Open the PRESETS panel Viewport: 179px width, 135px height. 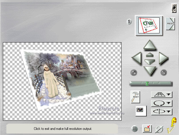pyautogui.click(x=170, y=24)
